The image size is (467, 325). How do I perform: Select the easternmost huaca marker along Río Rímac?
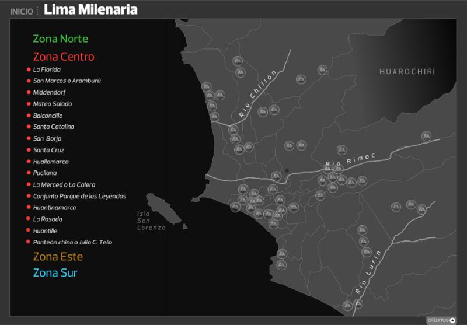pyautogui.click(x=426, y=136)
